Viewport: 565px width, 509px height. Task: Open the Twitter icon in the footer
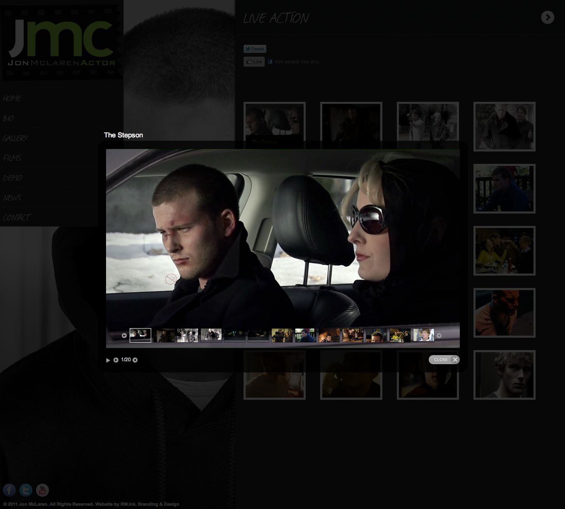click(26, 490)
